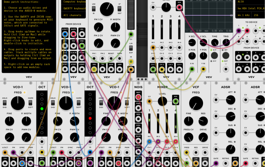Click the Y IN port on the scope module
This screenshot has height=167, width=265.
pos(203,69)
